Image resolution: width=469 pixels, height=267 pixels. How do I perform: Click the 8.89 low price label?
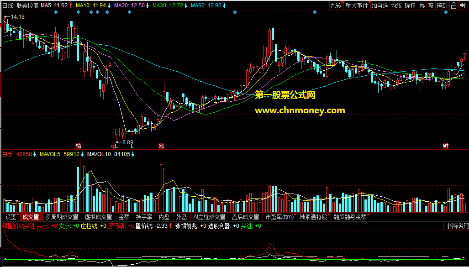(128, 142)
